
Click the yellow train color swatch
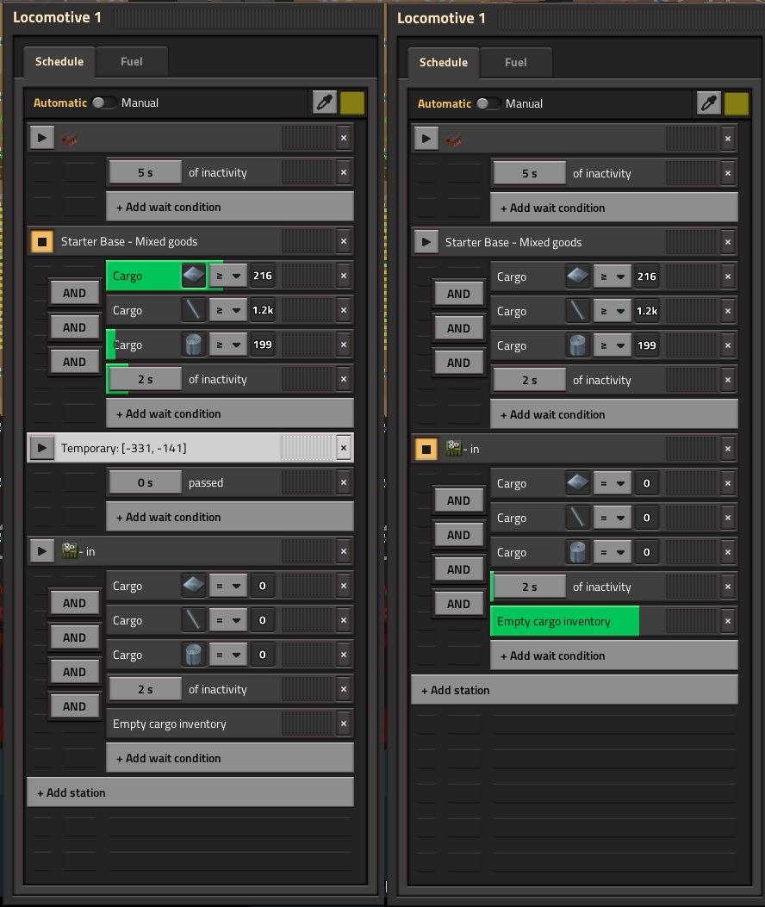[x=352, y=103]
